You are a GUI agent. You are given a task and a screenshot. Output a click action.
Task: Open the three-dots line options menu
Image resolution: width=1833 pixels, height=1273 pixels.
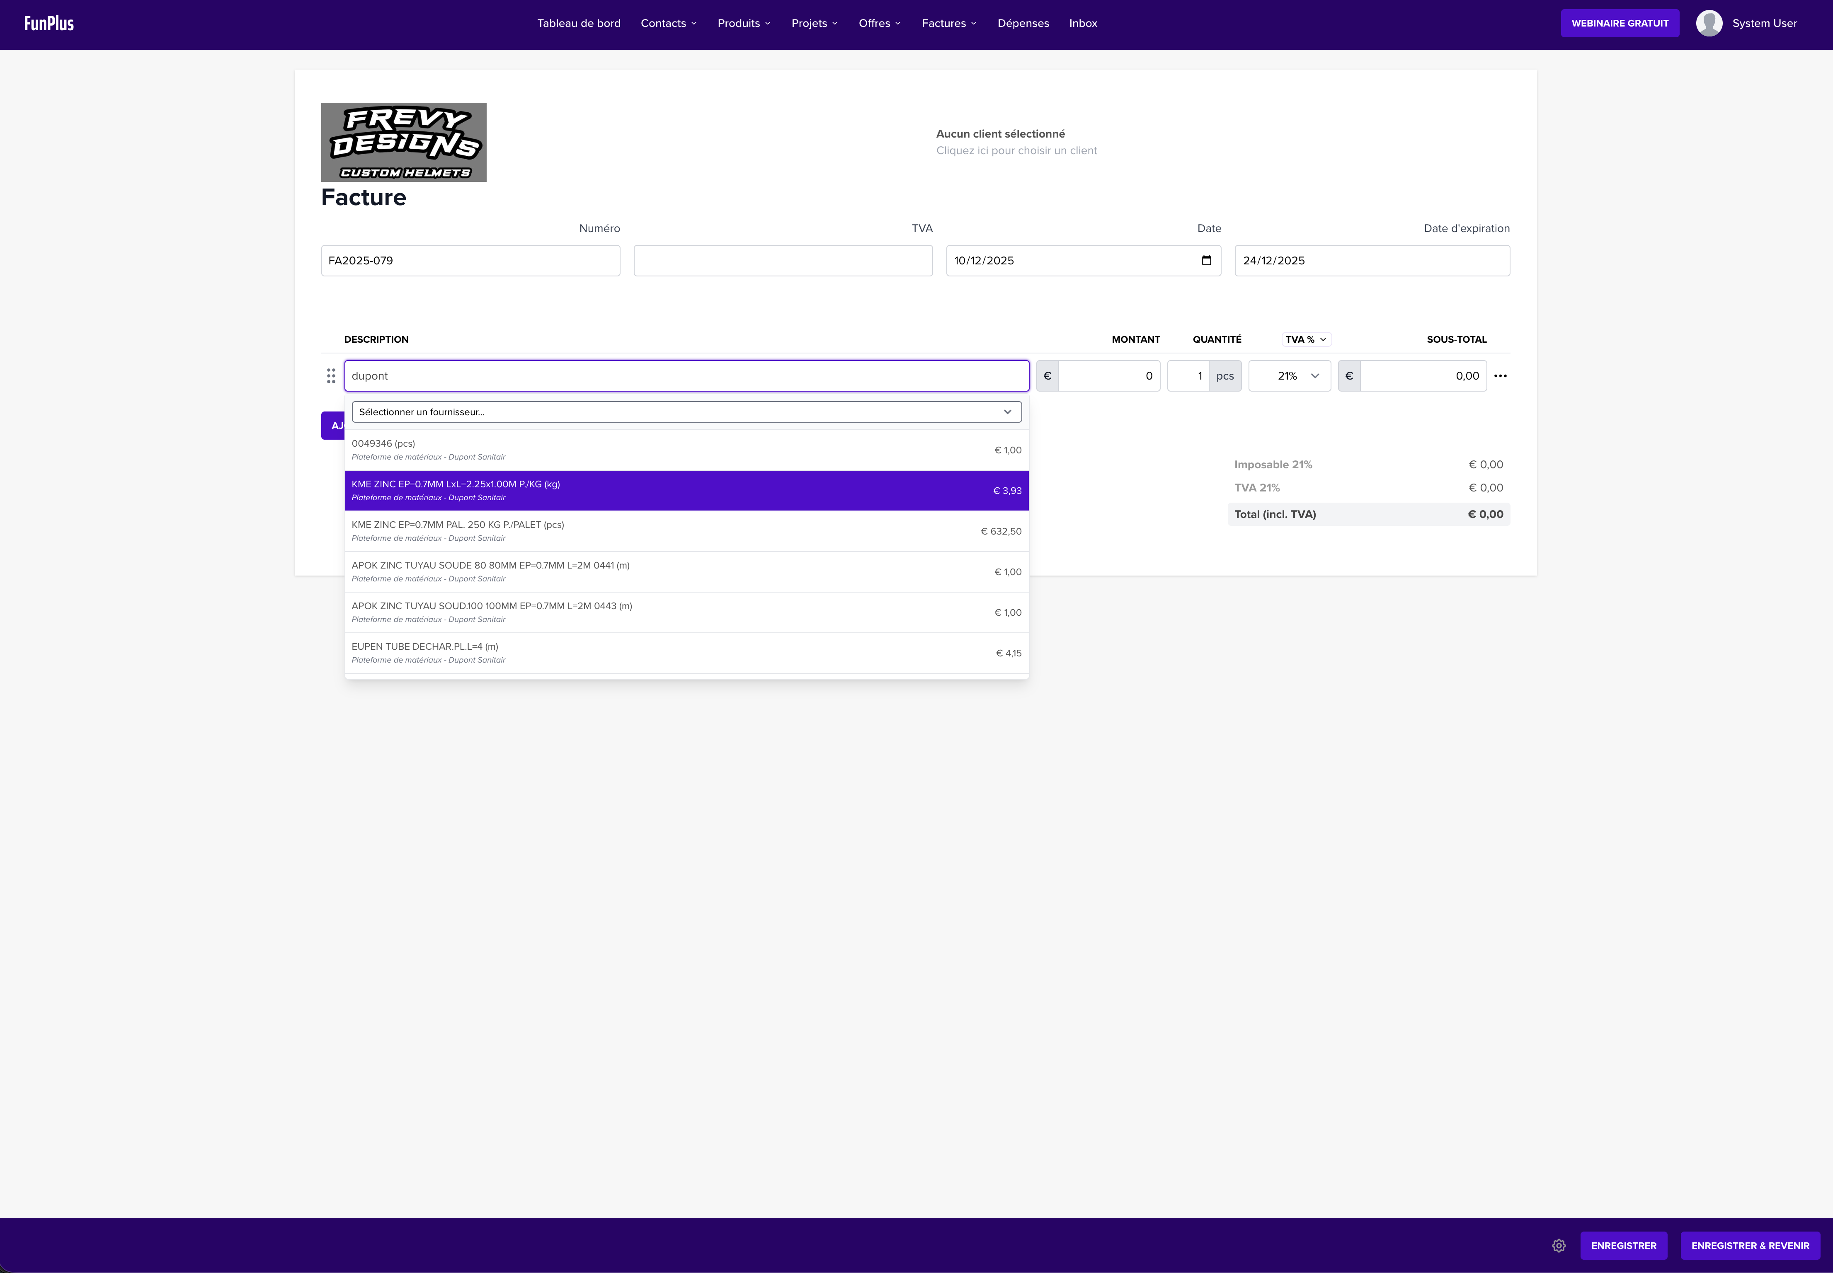[x=1501, y=376]
